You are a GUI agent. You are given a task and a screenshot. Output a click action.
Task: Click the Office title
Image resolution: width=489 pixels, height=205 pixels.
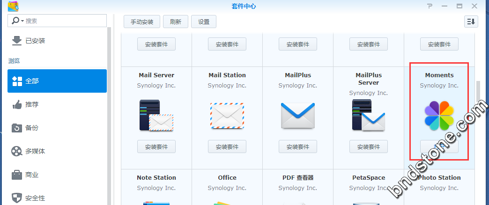coord(227,177)
